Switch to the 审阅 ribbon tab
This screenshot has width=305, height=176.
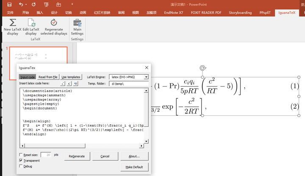[x=121, y=13]
